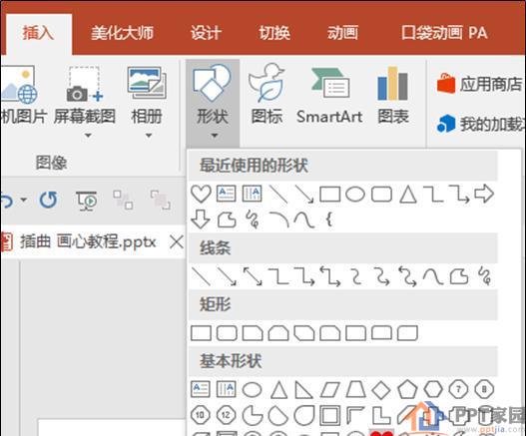Select the heart shape in recent shapes
526x436 pixels.
[x=201, y=194]
